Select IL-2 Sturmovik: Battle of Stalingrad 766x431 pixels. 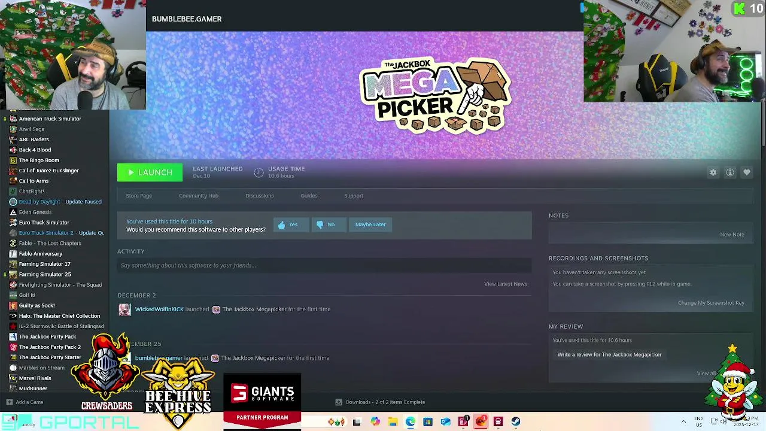61,326
